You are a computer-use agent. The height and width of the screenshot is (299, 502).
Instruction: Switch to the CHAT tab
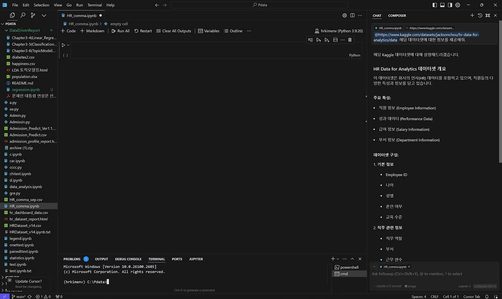point(377,16)
